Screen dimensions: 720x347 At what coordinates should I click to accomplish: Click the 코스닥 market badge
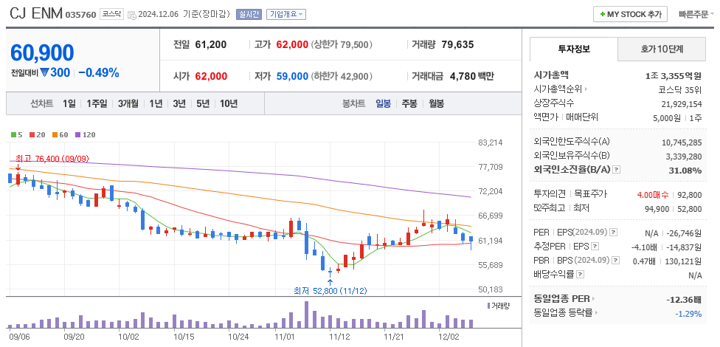pos(111,14)
